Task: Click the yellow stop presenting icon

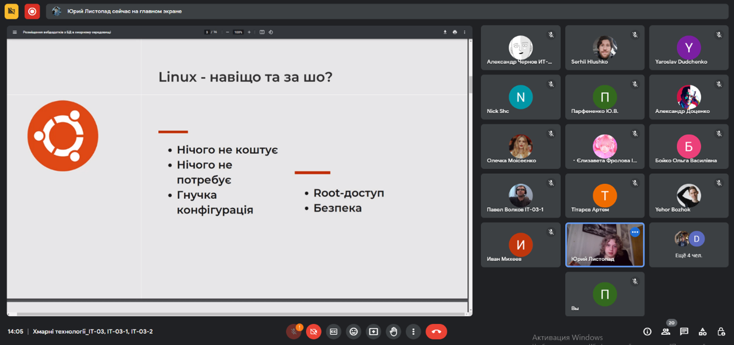Action: pos(12,11)
